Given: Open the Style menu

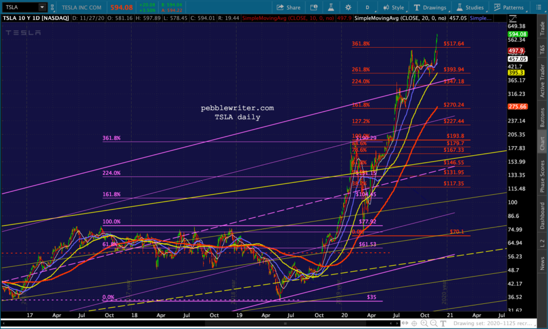Looking at the screenshot, I should point(393,7).
